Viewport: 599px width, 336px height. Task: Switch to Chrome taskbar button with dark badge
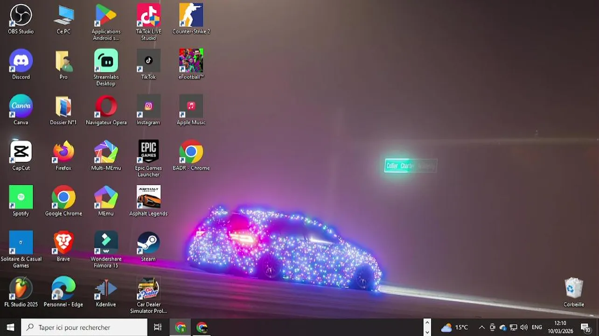[x=202, y=327]
